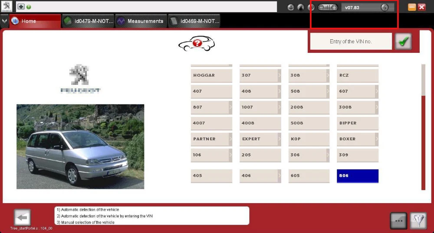Select the 2008 model button
The image size is (434, 233).
(309, 107)
